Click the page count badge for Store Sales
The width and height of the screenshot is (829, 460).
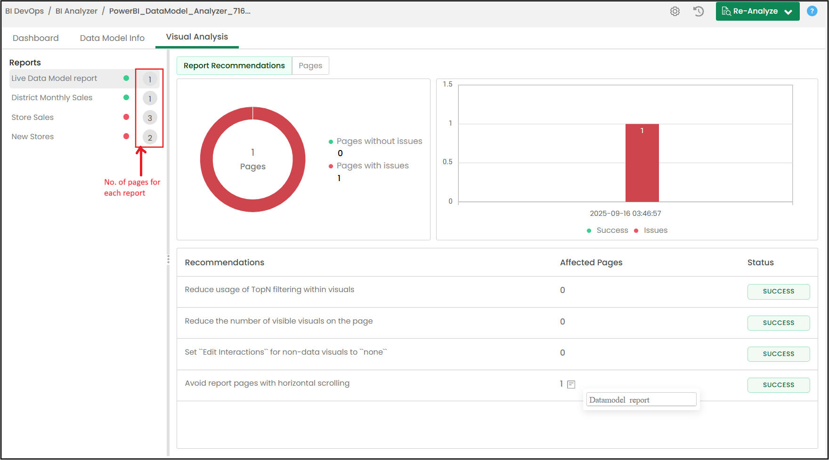tap(150, 118)
